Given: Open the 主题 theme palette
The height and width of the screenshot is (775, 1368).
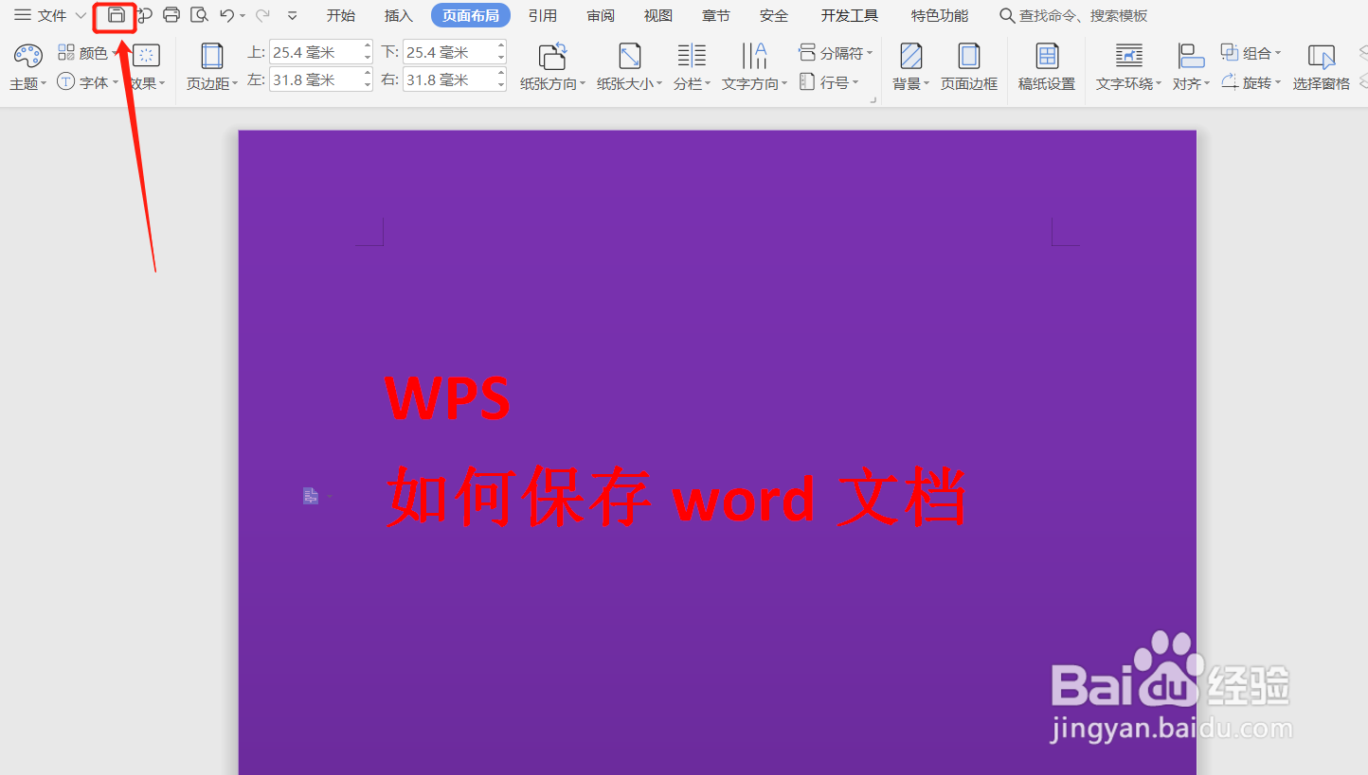Looking at the screenshot, I should pos(27,66).
